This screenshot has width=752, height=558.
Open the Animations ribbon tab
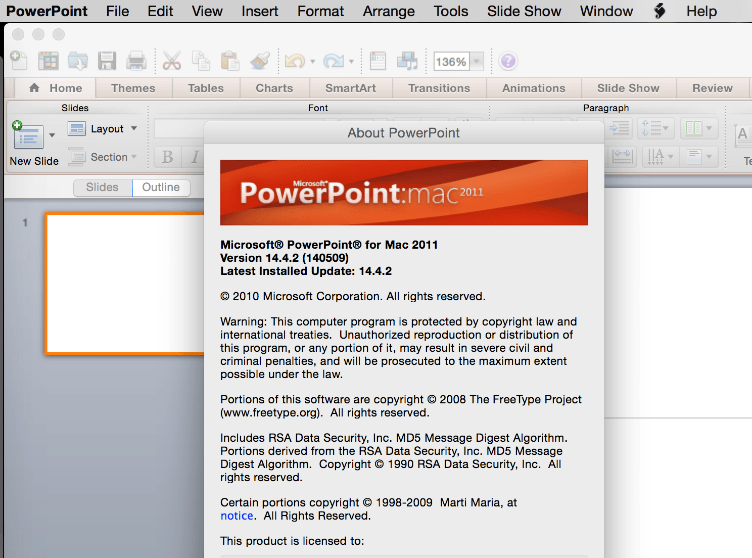(x=534, y=88)
